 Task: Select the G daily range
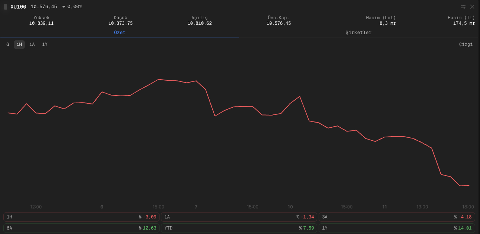pyautogui.click(x=8, y=44)
